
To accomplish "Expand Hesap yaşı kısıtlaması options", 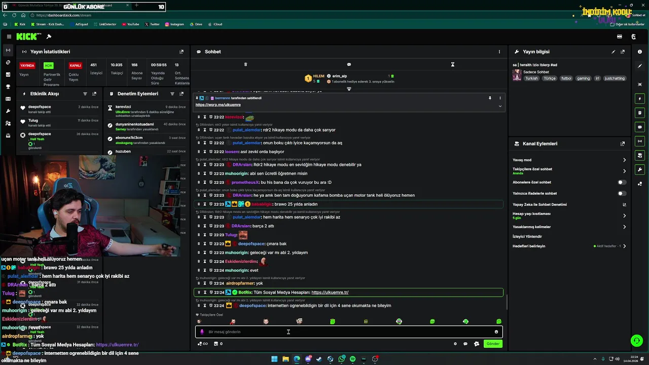I will point(624,215).
